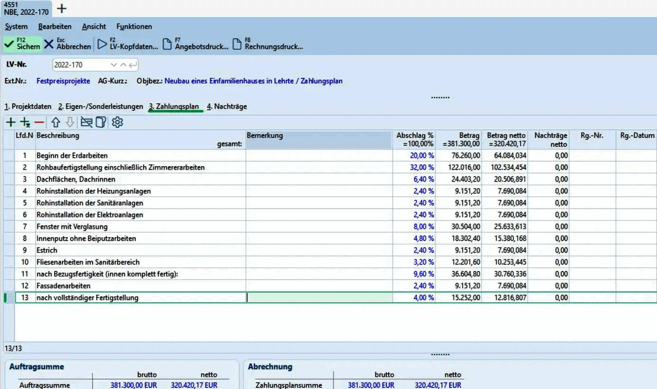Click the 6,40 % Abschlag value
Image resolution: width=657 pixels, height=389 pixels.
pos(423,179)
